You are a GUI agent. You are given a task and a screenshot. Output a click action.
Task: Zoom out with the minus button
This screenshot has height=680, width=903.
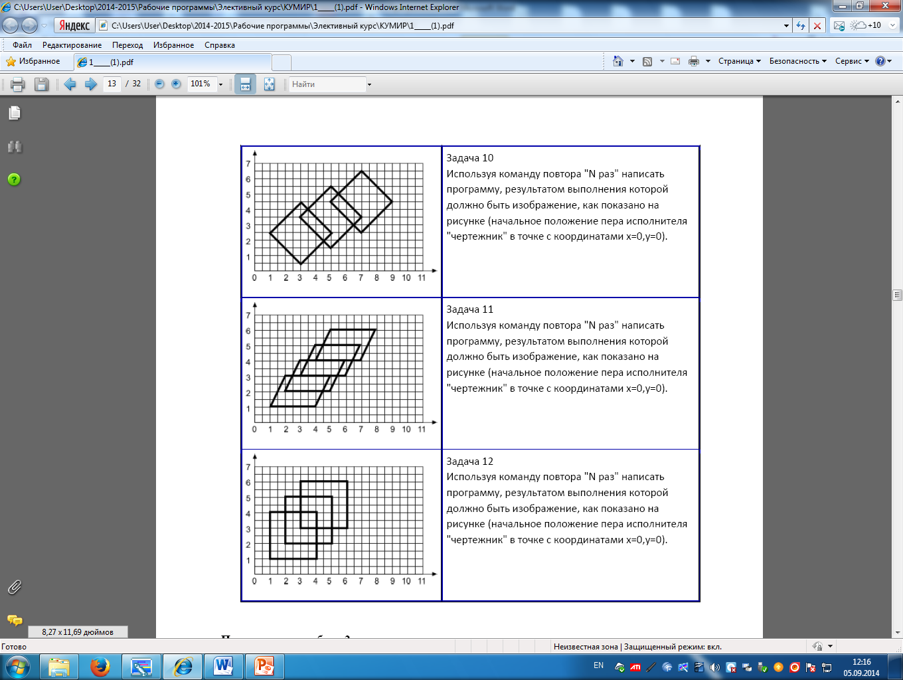159,84
